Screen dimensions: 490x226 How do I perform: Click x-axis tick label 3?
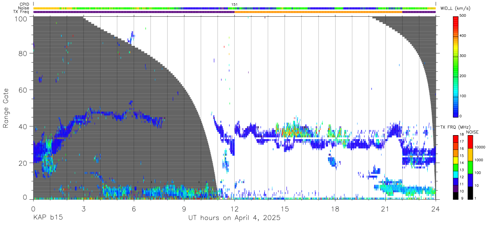(83, 209)
